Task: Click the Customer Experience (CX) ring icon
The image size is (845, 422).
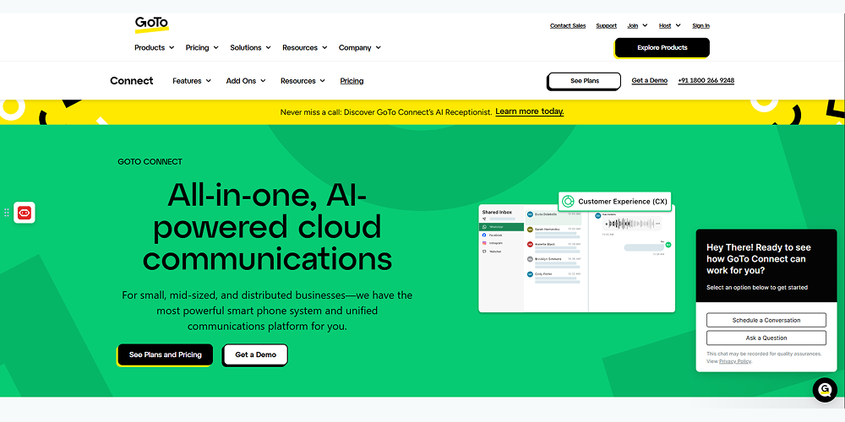Action: [x=568, y=202]
